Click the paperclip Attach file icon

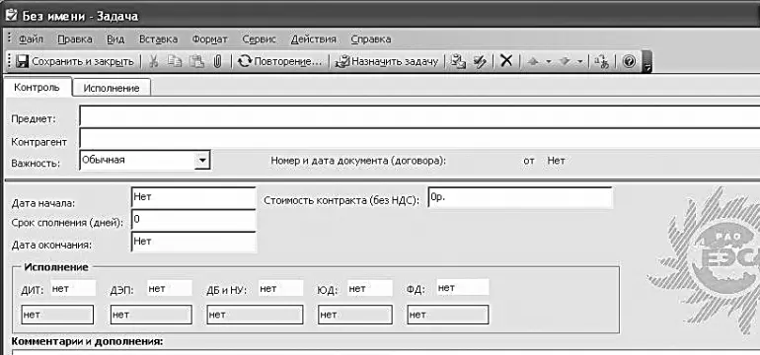[217, 61]
